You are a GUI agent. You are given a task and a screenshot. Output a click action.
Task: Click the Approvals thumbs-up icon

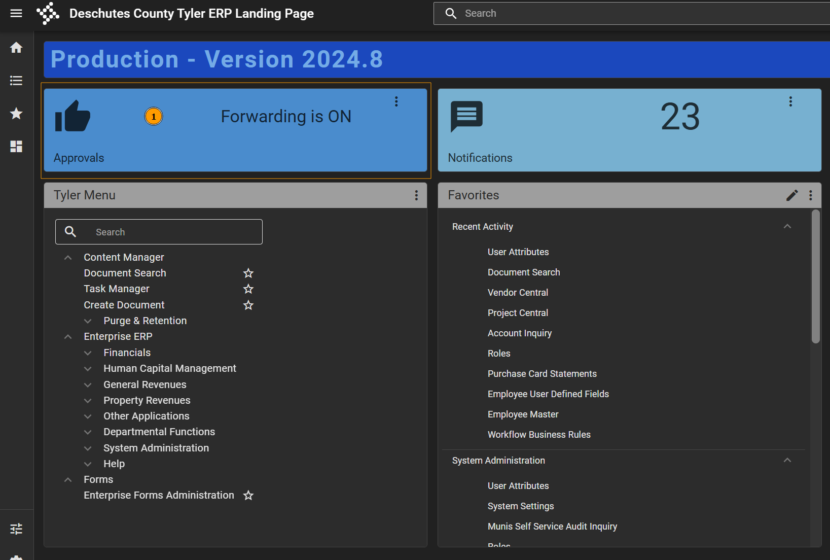(73, 116)
